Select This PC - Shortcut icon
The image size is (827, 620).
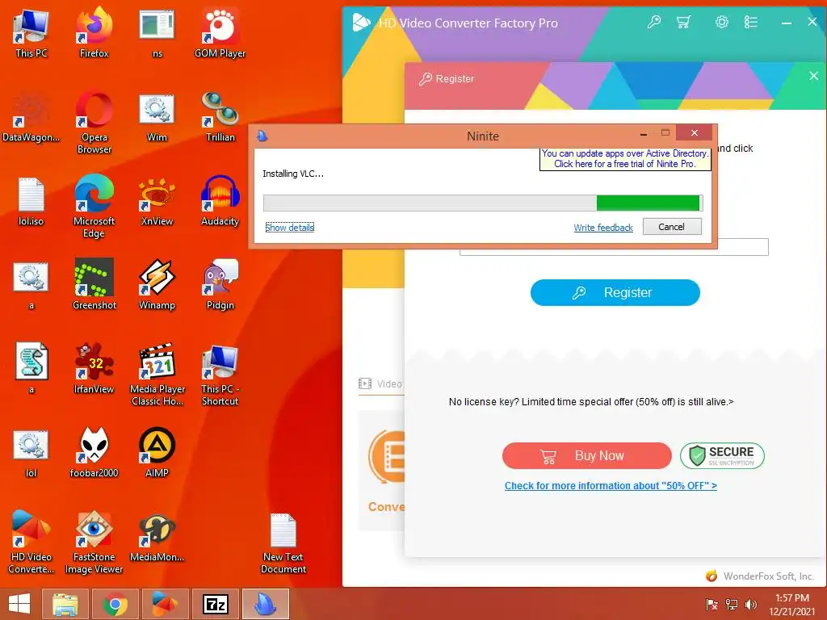[220, 375]
